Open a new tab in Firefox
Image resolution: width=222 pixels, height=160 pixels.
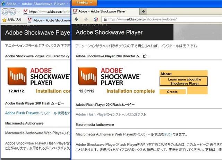click(143, 11)
